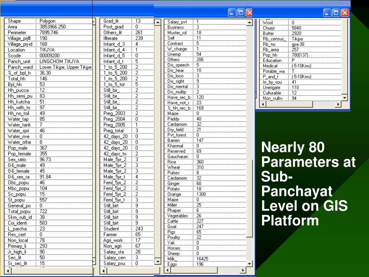Select the Area value 3853966.250
Screen dimensions: 369x277
(x=53, y=27)
